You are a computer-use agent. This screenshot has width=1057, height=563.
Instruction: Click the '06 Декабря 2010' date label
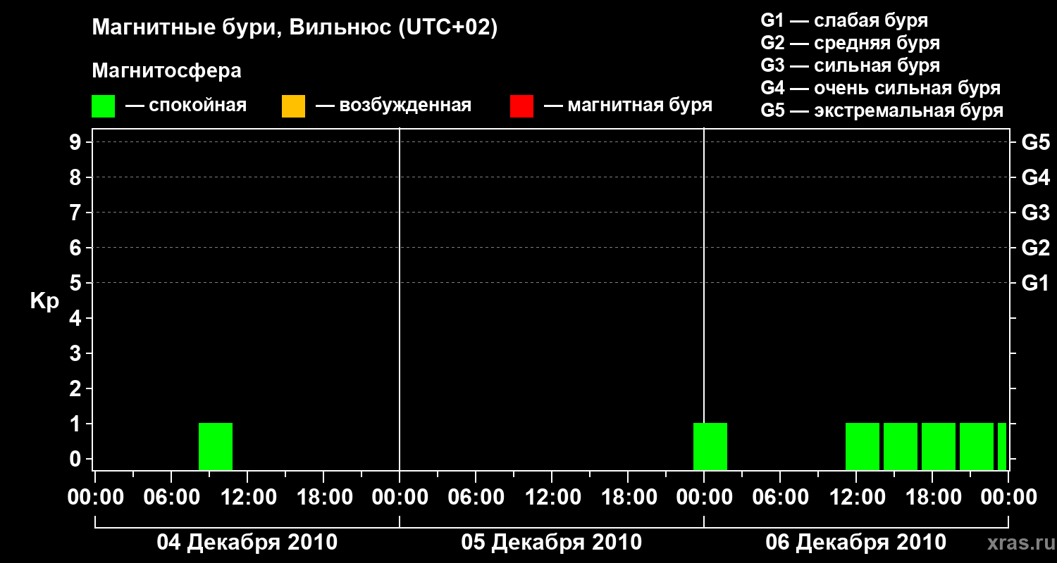click(x=855, y=542)
